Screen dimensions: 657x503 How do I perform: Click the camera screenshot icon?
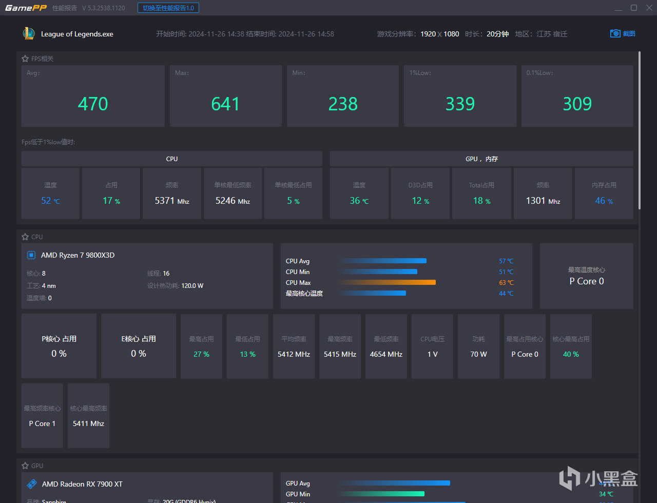coord(615,33)
